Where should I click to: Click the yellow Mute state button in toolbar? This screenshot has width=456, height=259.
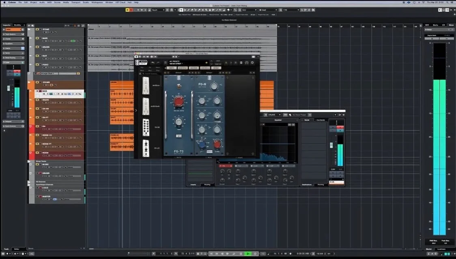tap(127, 10)
